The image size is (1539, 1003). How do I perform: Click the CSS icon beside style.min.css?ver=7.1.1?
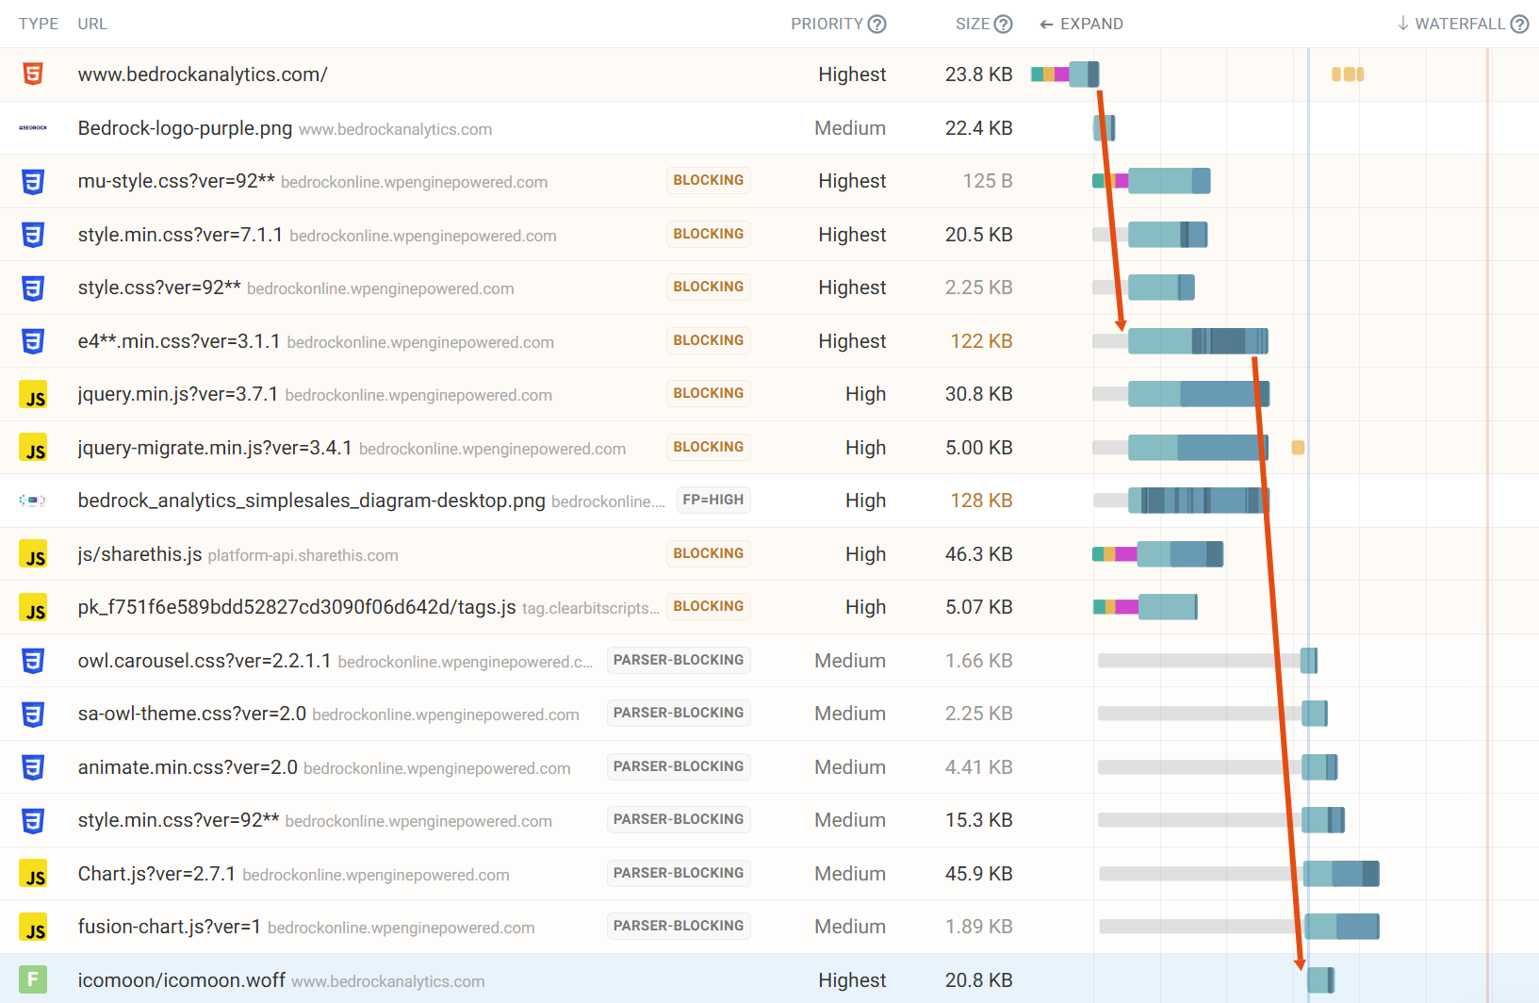pos(33,234)
